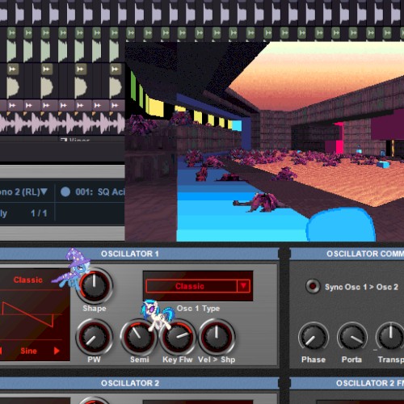Click the Sine waveform name
404x404 pixels.
pos(28,351)
